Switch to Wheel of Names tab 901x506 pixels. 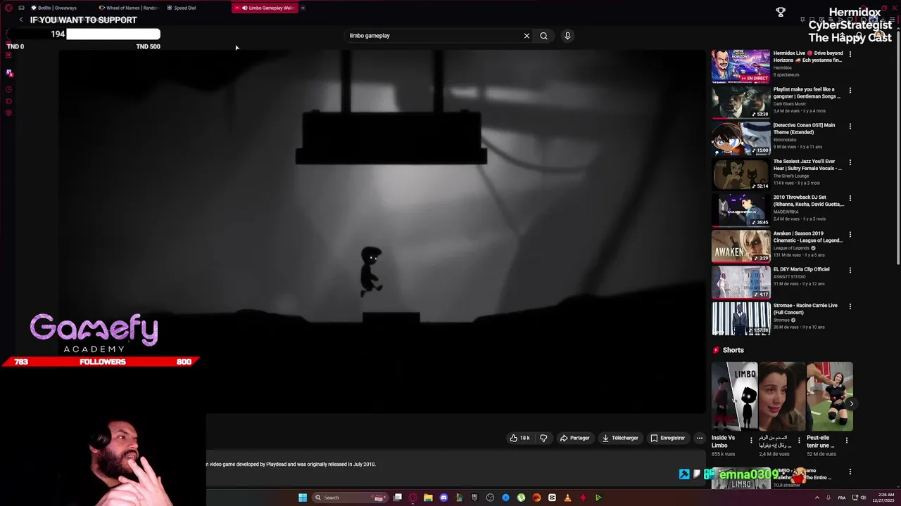pyautogui.click(x=128, y=8)
